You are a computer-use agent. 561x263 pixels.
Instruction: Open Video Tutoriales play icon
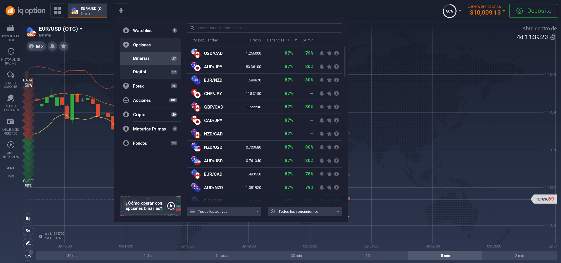11,145
